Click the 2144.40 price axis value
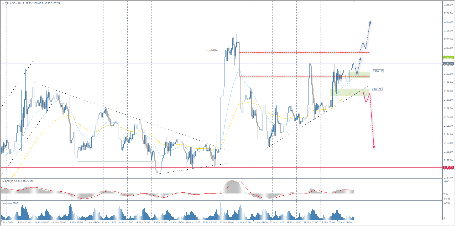The height and width of the screenshot is (226, 455). click(x=448, y=178)
